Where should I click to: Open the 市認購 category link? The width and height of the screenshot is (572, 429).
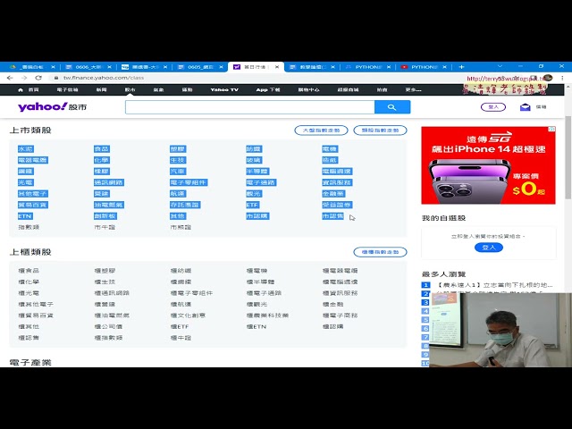[257, 216]
